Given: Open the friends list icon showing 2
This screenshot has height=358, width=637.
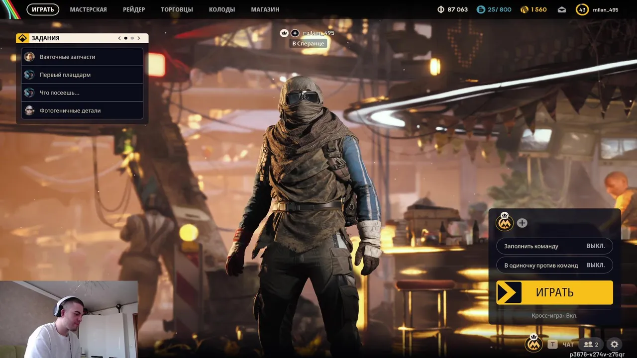Looking at the screenshot, I should [x=591, y=344].
